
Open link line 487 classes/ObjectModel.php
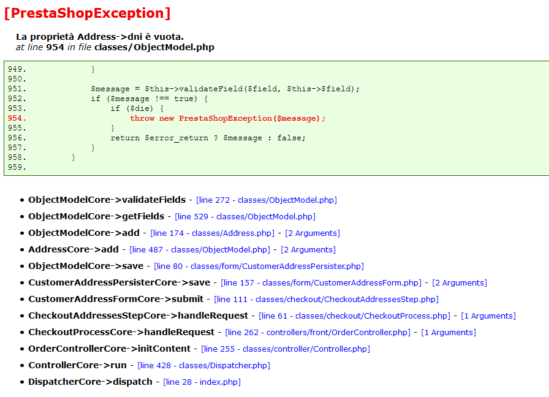point(200,249)
